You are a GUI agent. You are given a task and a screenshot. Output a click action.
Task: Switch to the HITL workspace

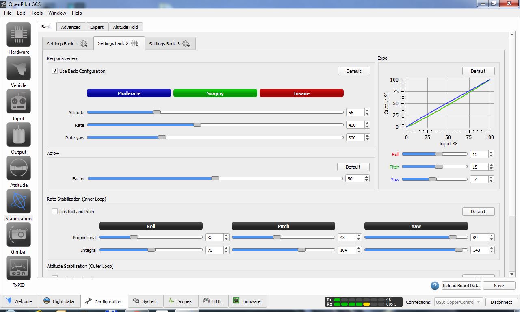212,301
